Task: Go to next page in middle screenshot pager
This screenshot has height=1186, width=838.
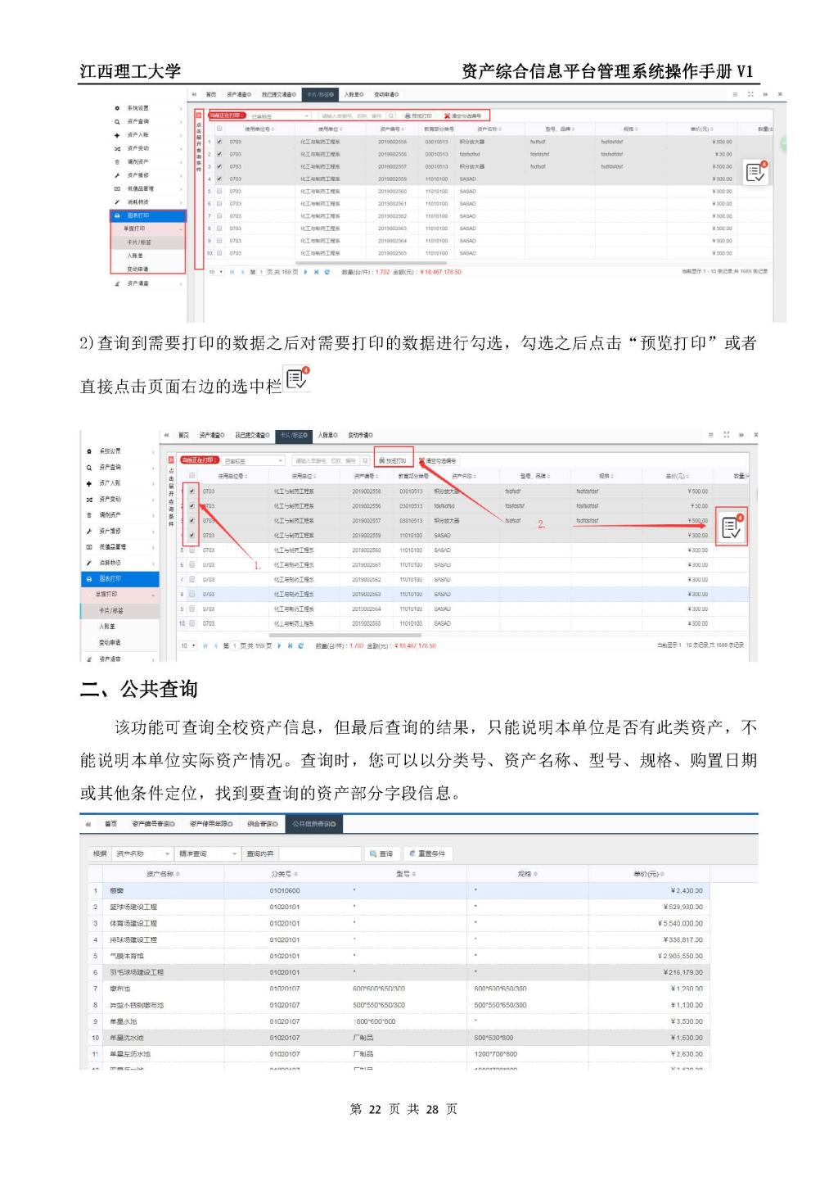Action: pos(280,645)
